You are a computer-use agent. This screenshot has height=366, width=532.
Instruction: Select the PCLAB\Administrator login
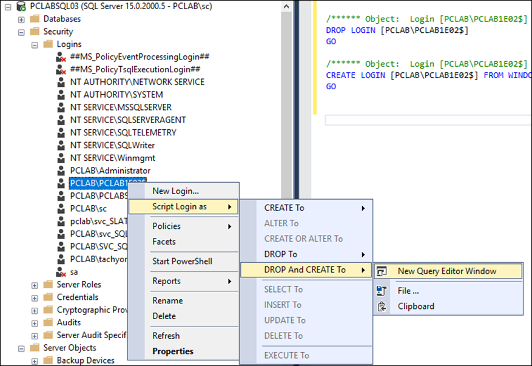110,171
